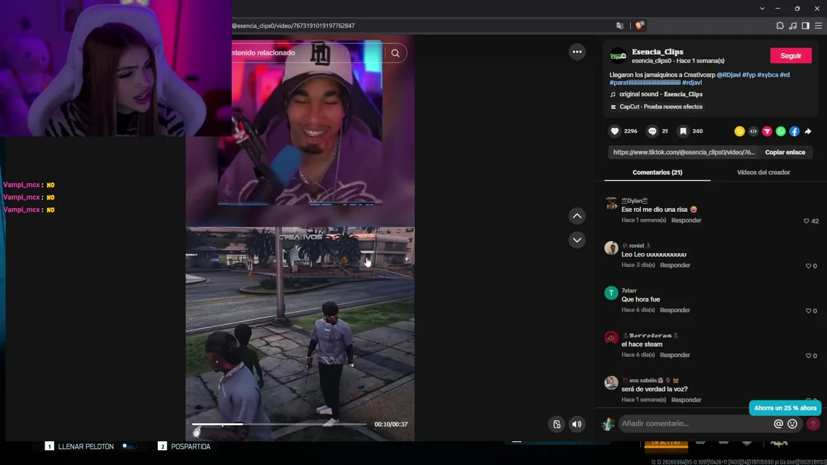Select the Pospartida option numbered 2
The image size is (827, 465).
tap(184, 446)
